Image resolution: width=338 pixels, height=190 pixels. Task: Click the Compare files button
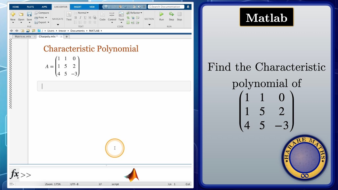[42, 13]
